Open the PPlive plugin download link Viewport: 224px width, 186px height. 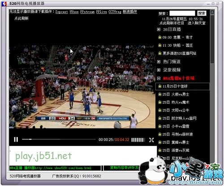coord(102,12)
